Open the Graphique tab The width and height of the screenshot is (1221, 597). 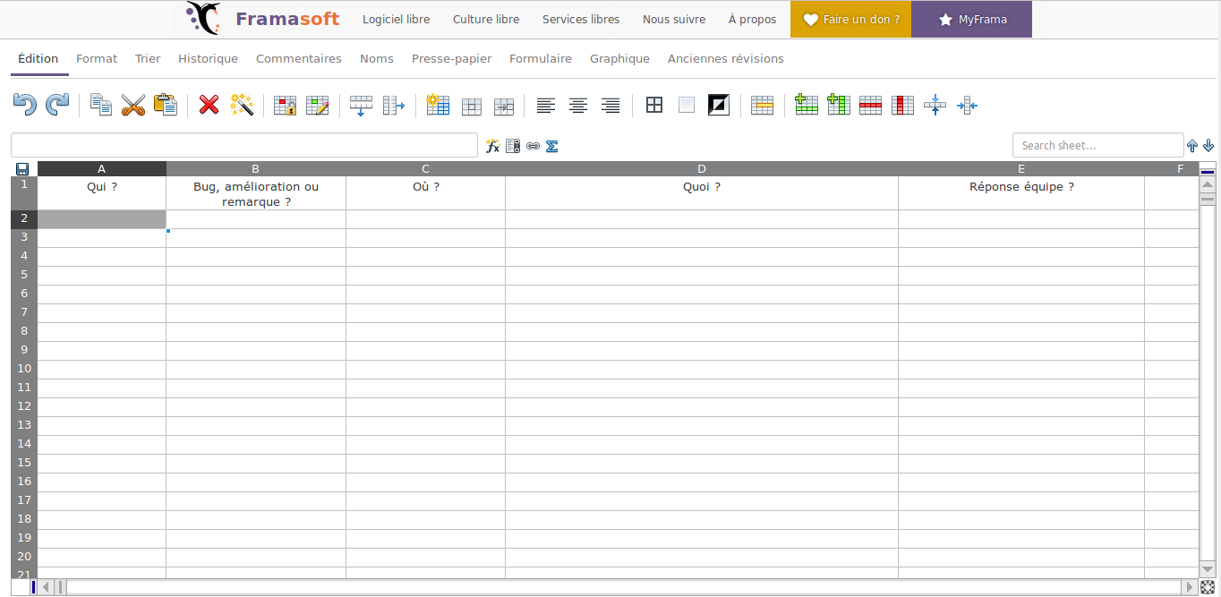coord(619,59)
